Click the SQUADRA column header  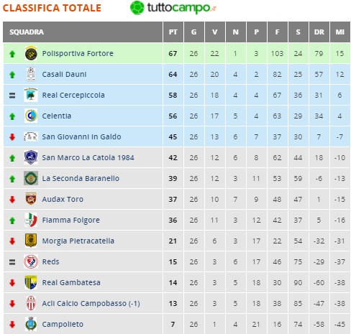pos(83,32)
